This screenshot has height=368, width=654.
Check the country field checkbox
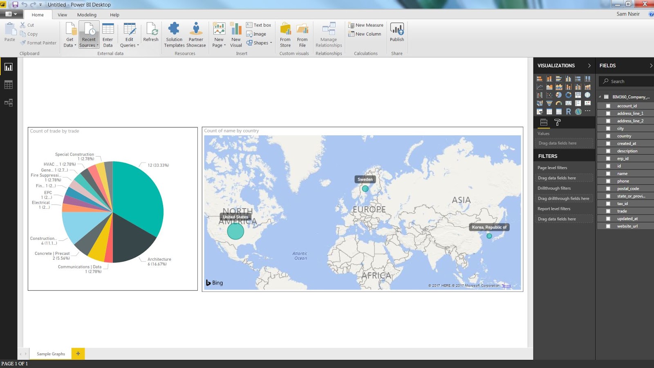[x=608, y=136]
